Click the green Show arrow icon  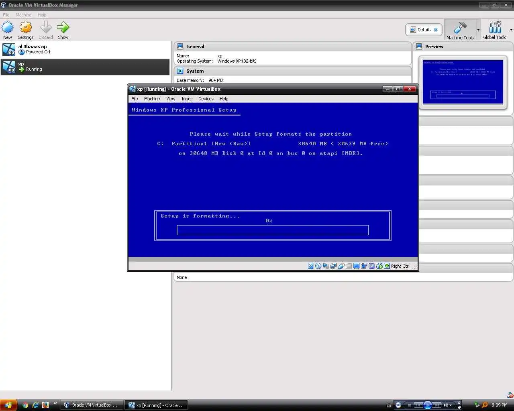click(x=63, y=28)
